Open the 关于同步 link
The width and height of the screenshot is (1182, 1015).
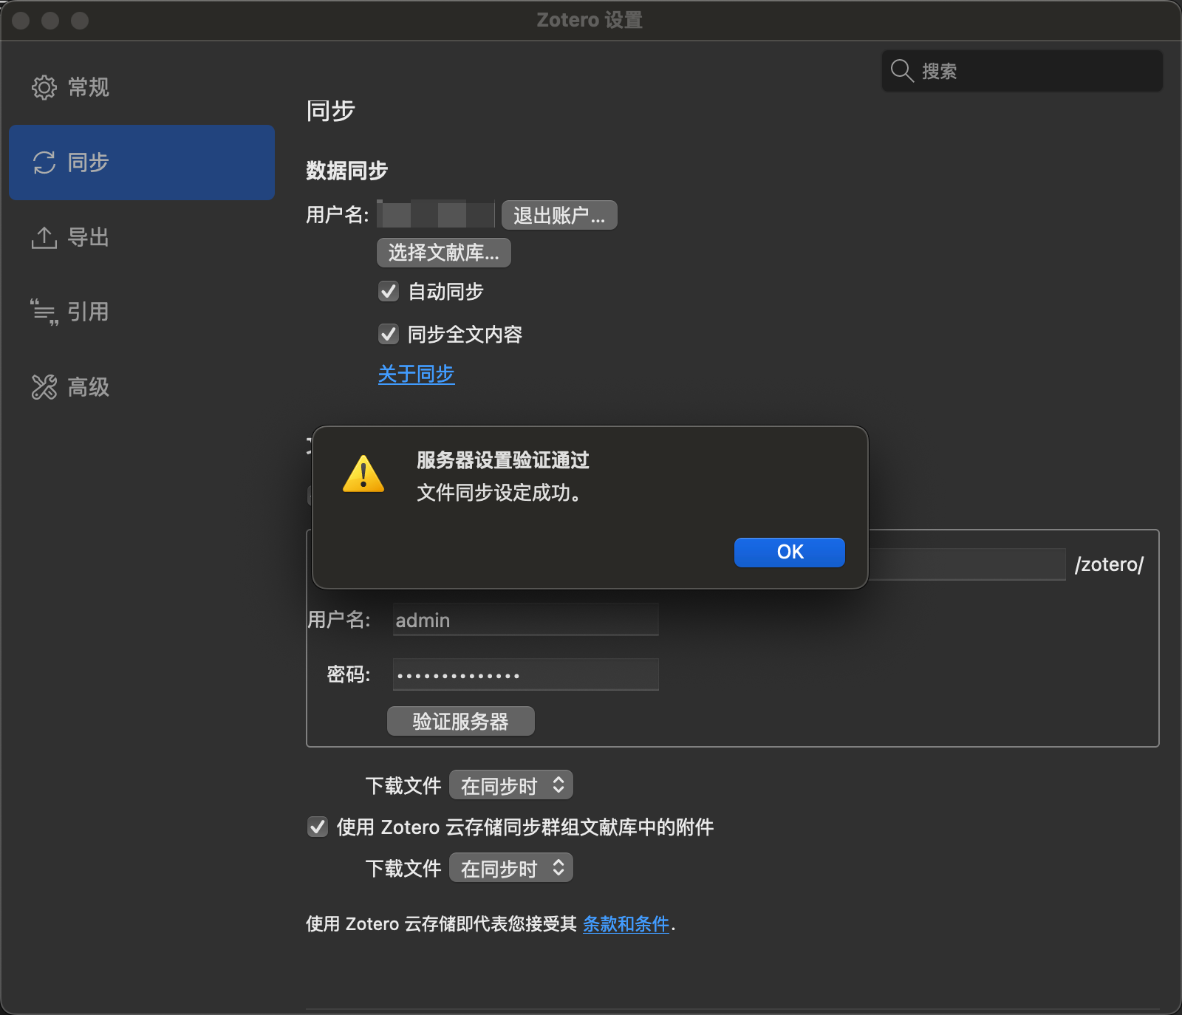pos(416,374)
